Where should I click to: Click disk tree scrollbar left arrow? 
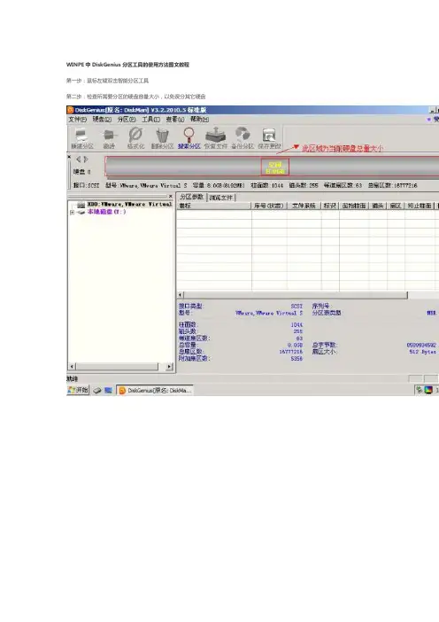point(72,367)
